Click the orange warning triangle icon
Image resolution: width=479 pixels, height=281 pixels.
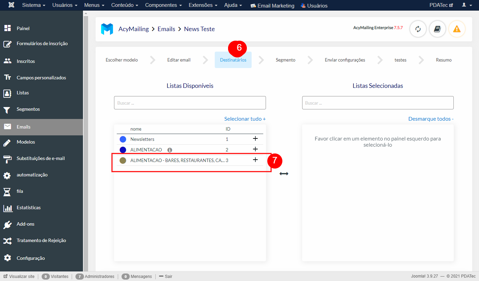pos(457,29)
